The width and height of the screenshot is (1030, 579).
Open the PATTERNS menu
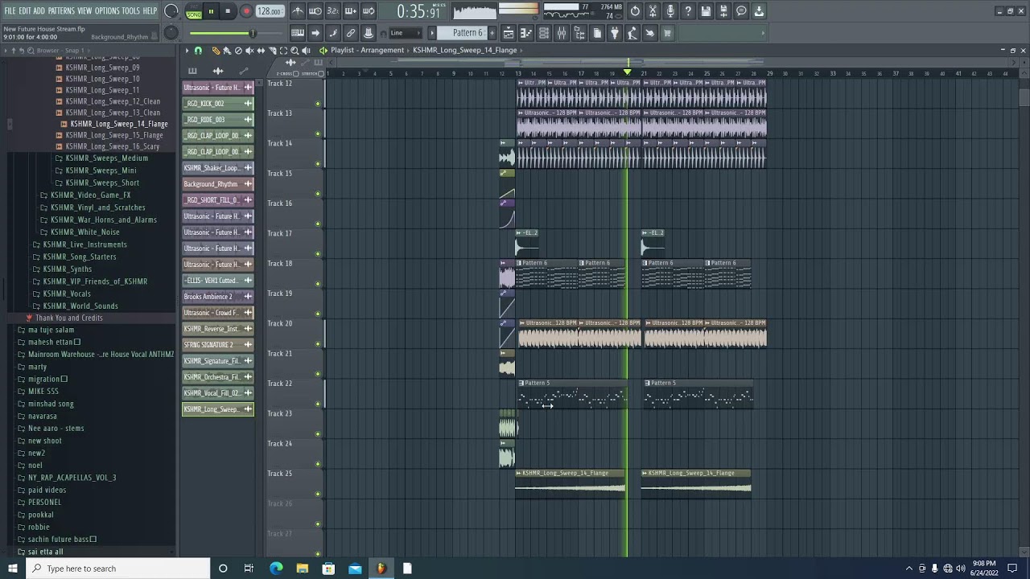pyautogui.click(x=61, y=10)
